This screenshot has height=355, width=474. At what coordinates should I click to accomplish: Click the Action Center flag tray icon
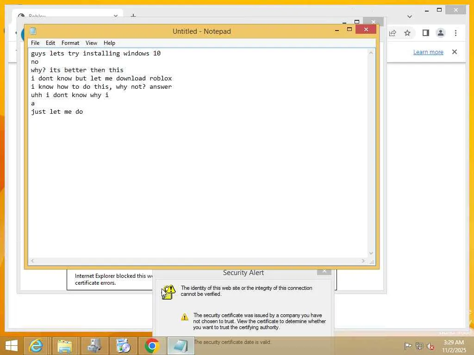point(408,346)
